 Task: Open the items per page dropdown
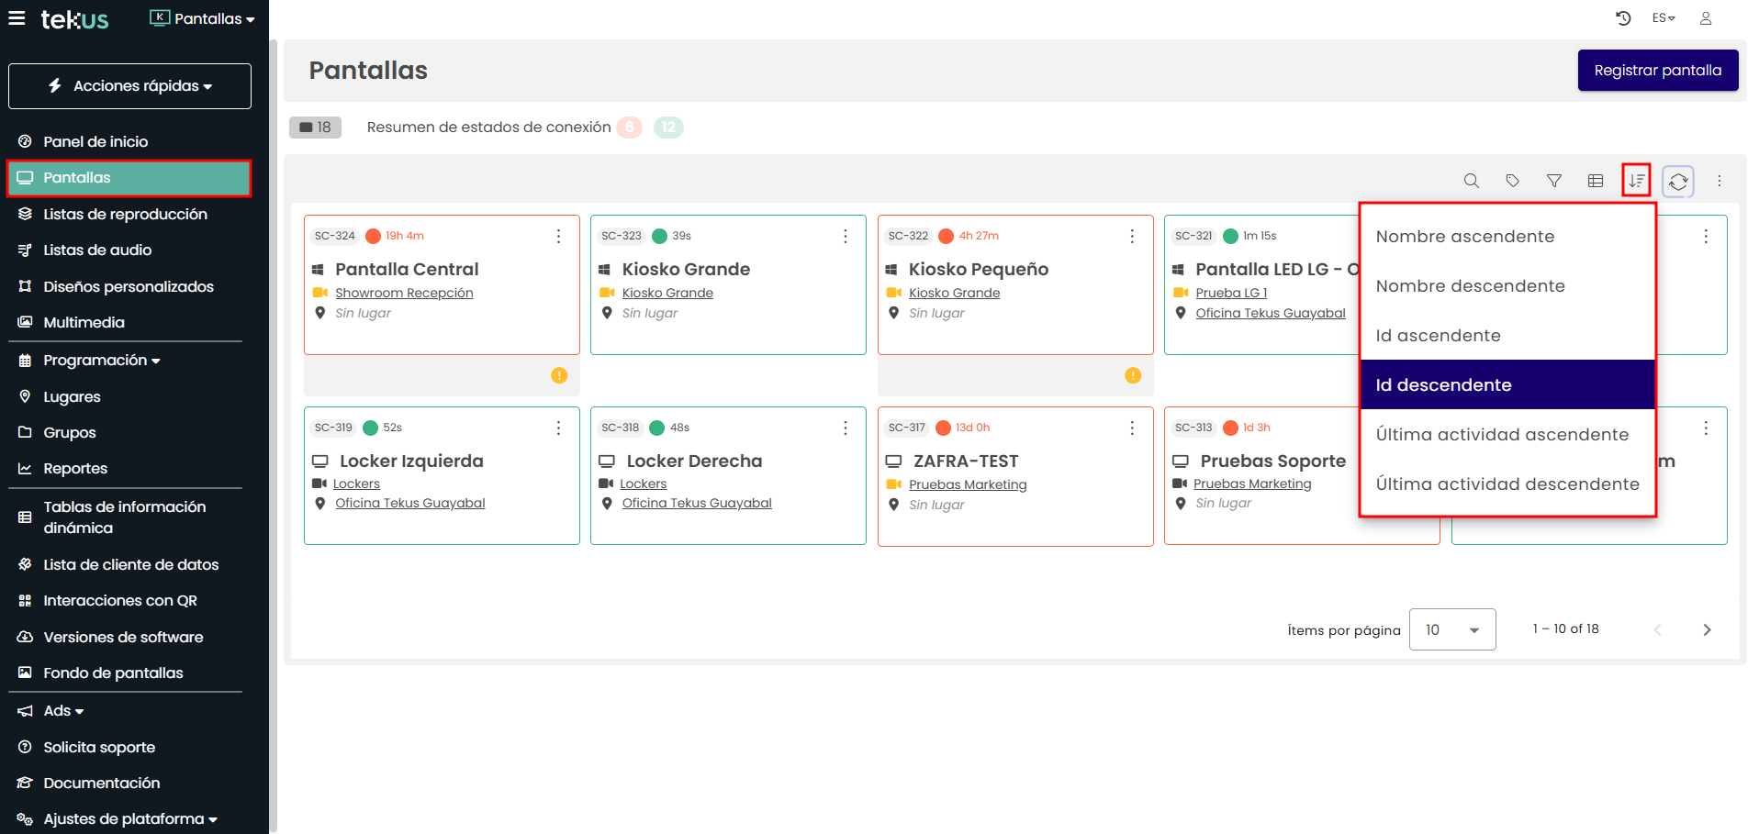point(1451,629)
